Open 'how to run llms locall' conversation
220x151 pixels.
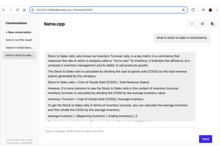[x=19, y=40]
